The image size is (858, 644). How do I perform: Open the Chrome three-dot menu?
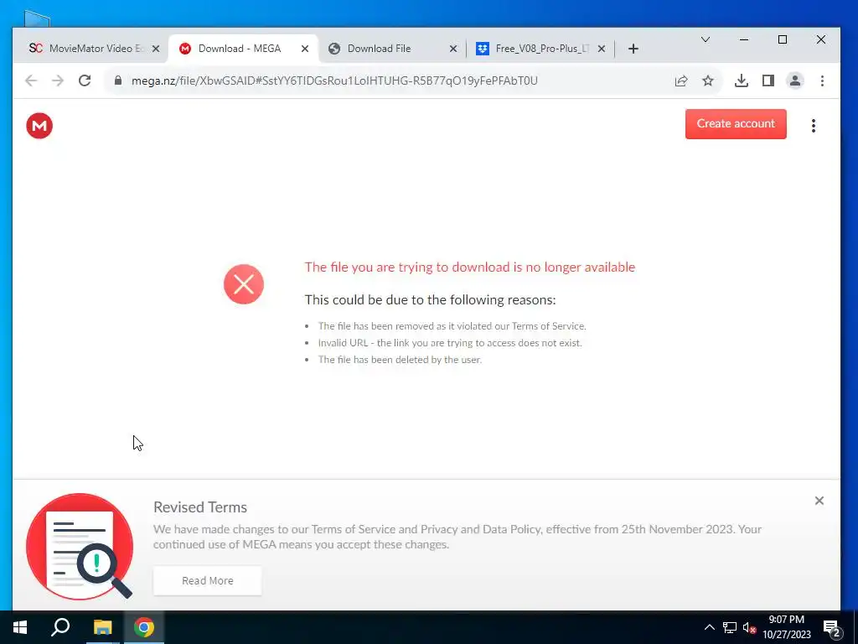822,81
